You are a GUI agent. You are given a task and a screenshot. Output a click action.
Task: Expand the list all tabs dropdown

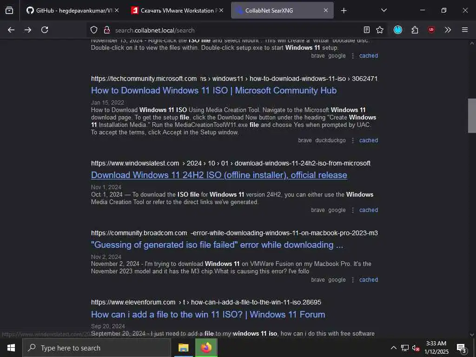[383, 10]
